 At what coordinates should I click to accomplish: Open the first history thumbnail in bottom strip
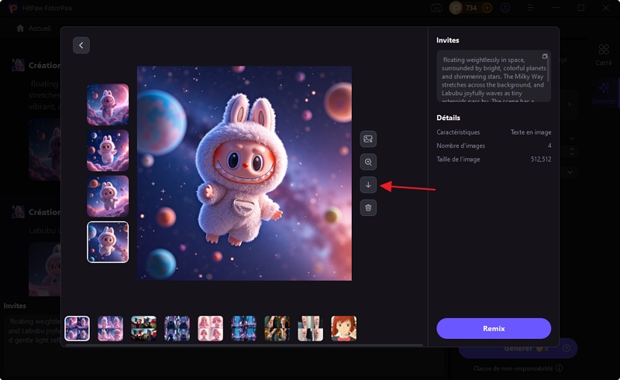[77, 328]
